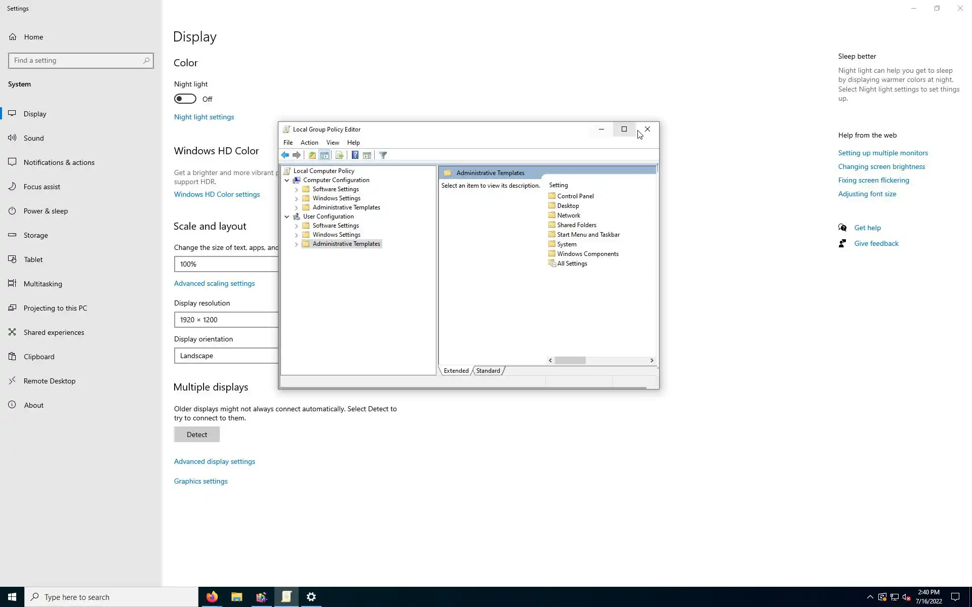Open Advanced display settings link
972x607 pixels.
pos(214,461)
